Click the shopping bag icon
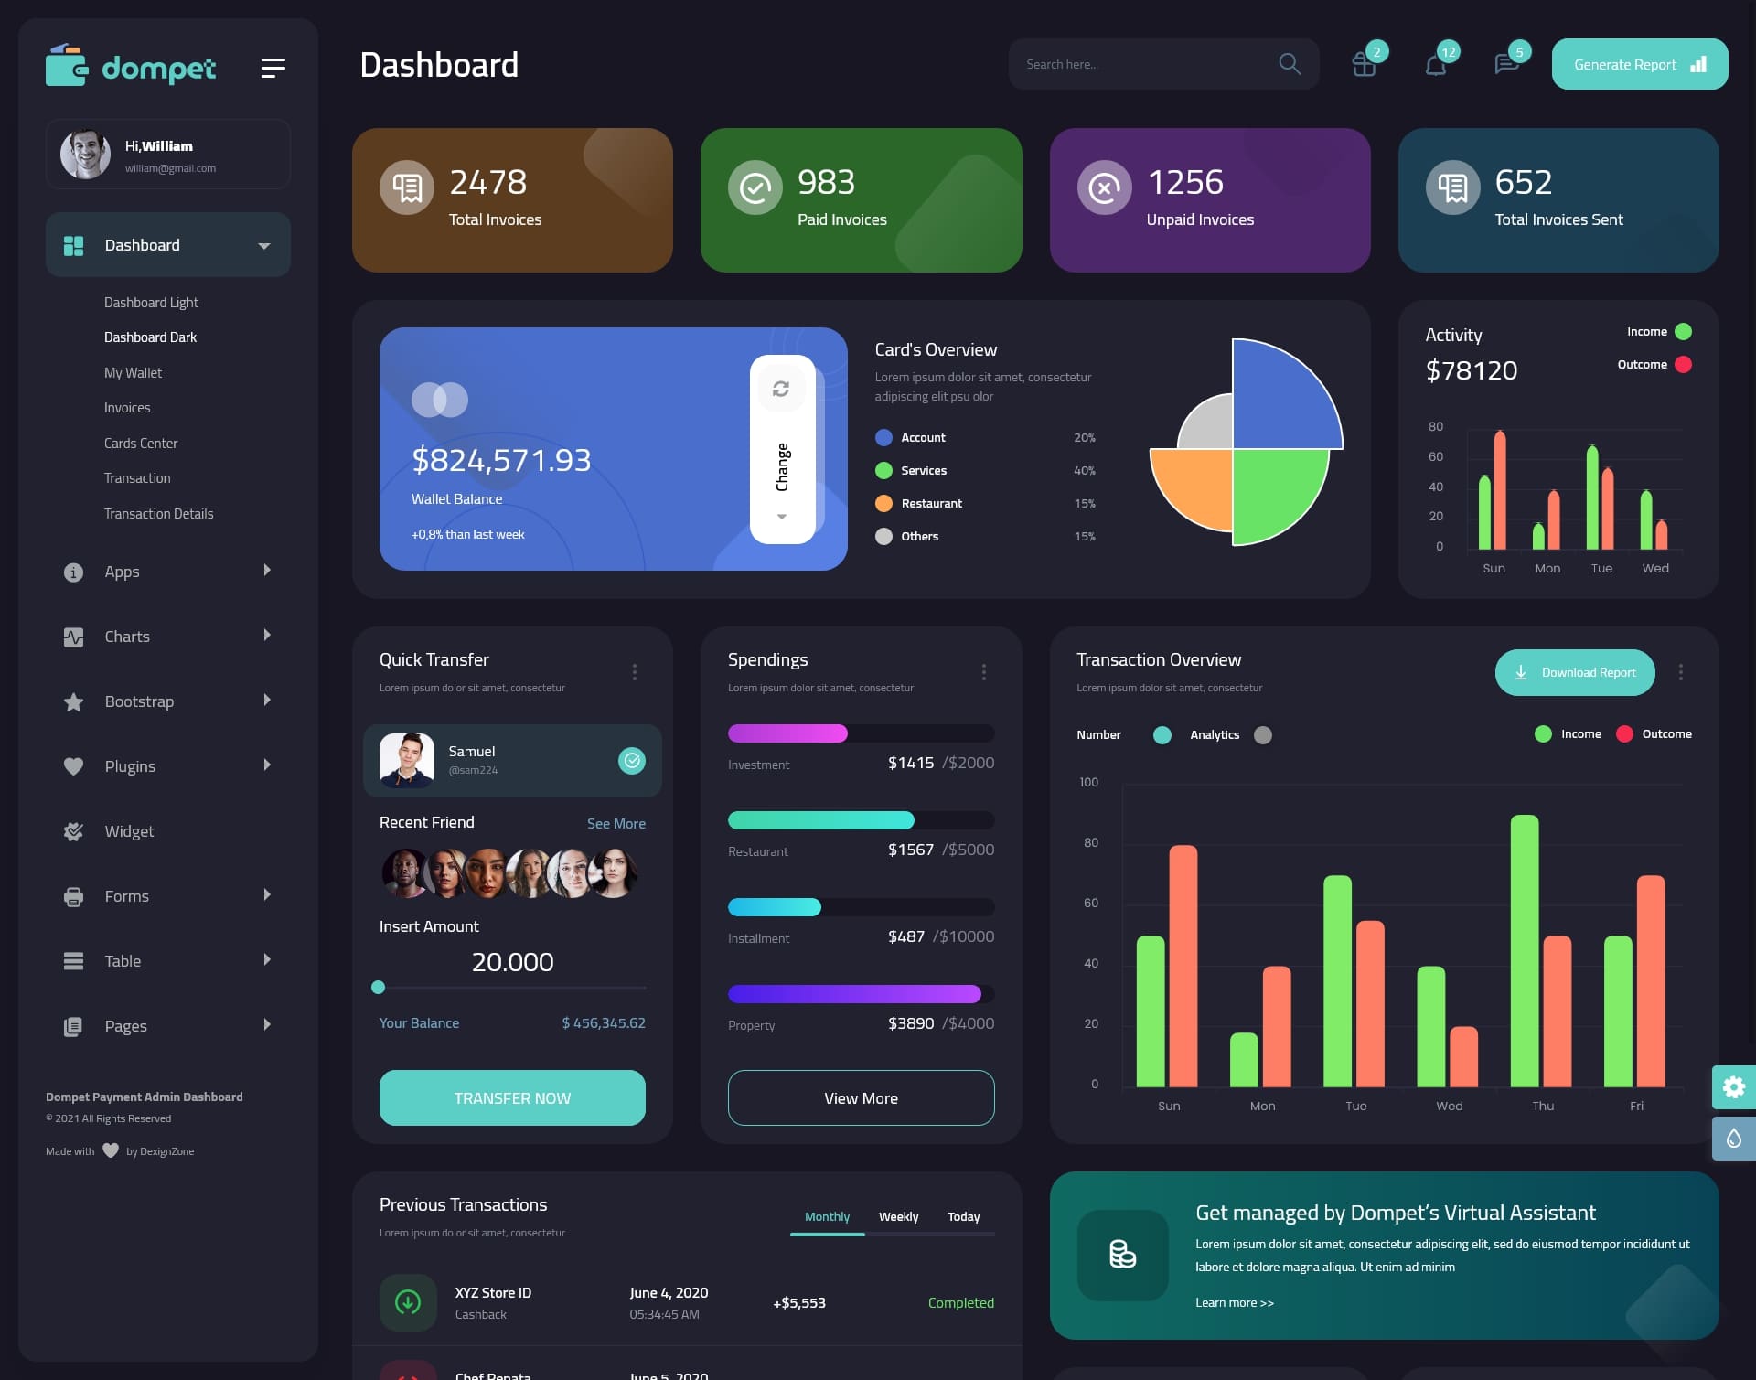1756x1380 pixels. pyautogui.click(x=1361, y=63)
